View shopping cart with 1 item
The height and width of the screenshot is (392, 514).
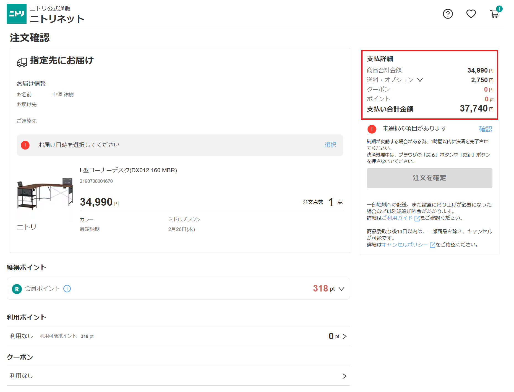(x=495, y=14)
